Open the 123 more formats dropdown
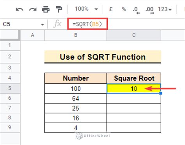 click(x=165, y=9)
